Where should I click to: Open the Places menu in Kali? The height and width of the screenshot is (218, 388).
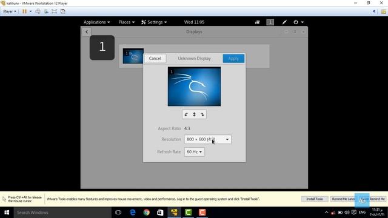[x=127, y=22]
